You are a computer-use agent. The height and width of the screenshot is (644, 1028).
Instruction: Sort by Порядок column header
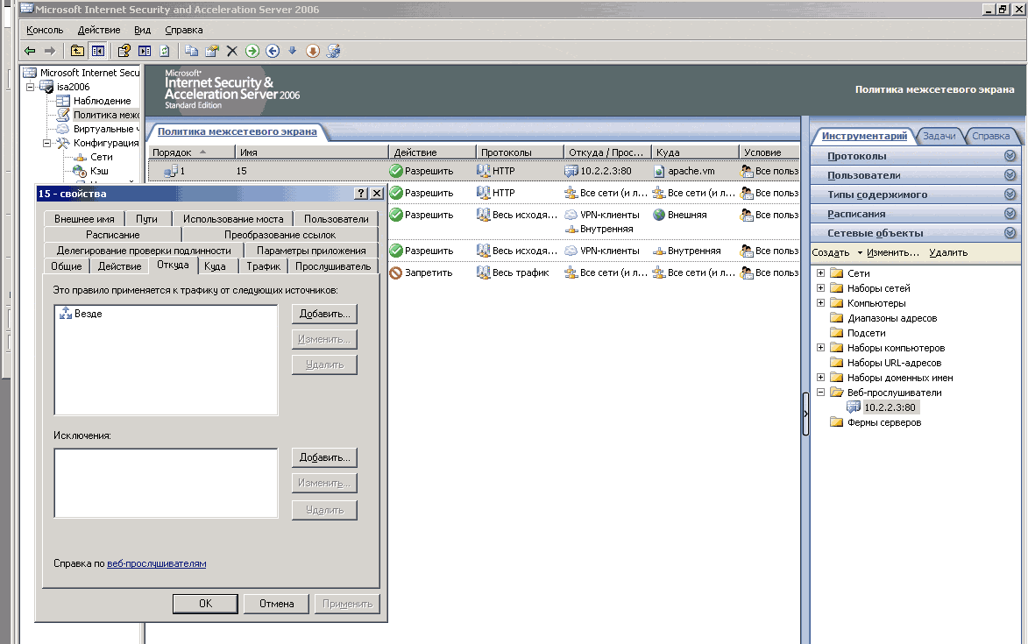[191, 152]
